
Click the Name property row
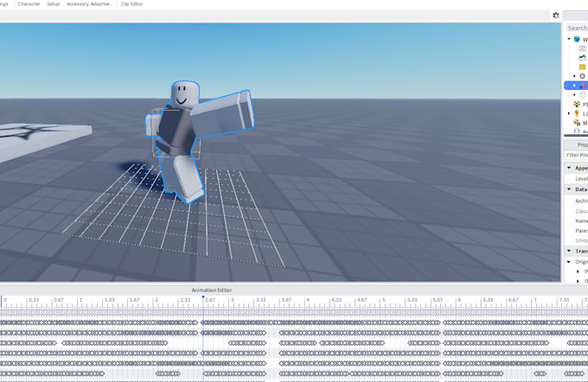[576, 220]
